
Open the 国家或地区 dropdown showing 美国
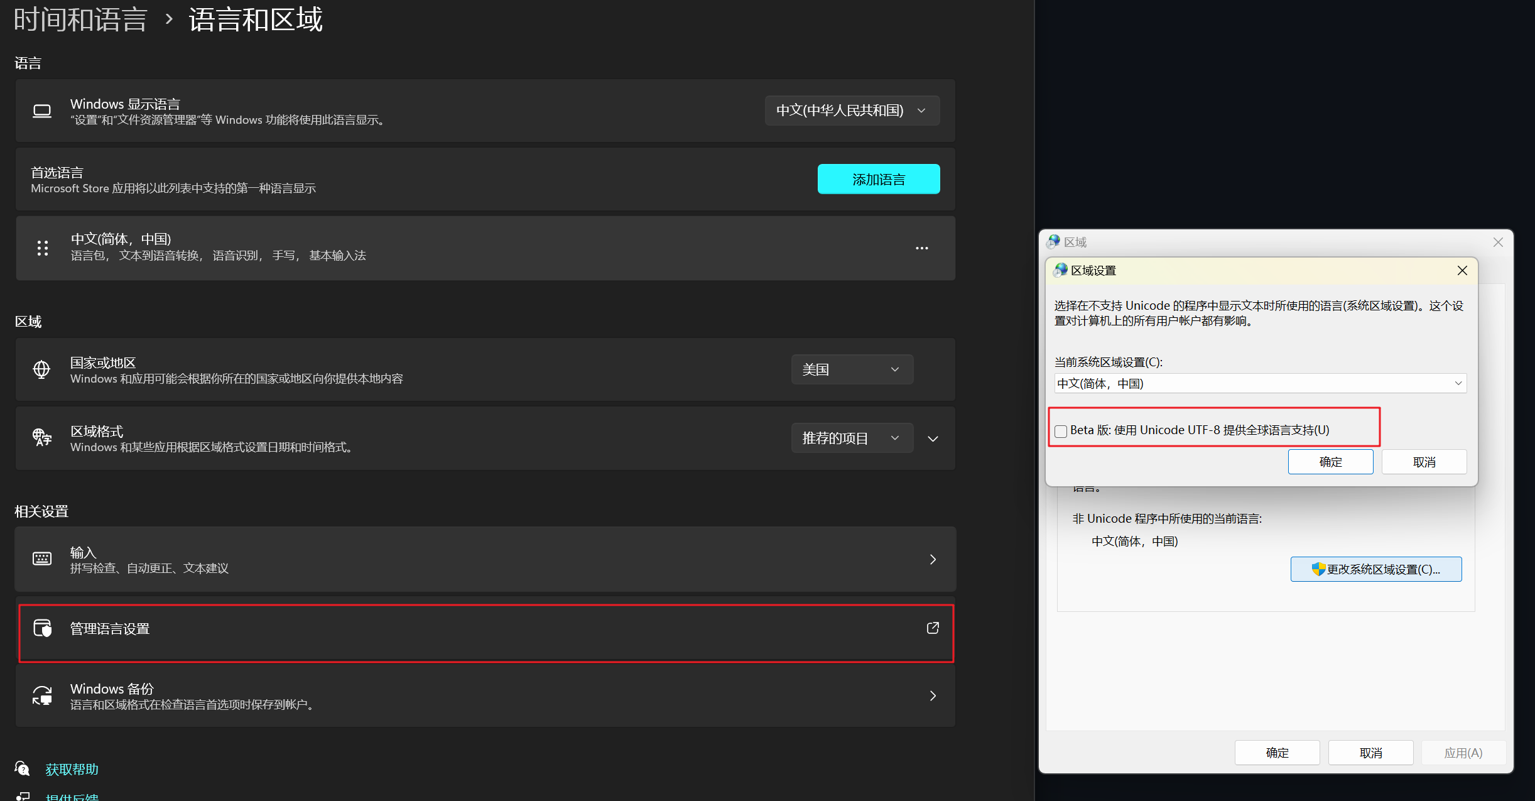point(852,369)
